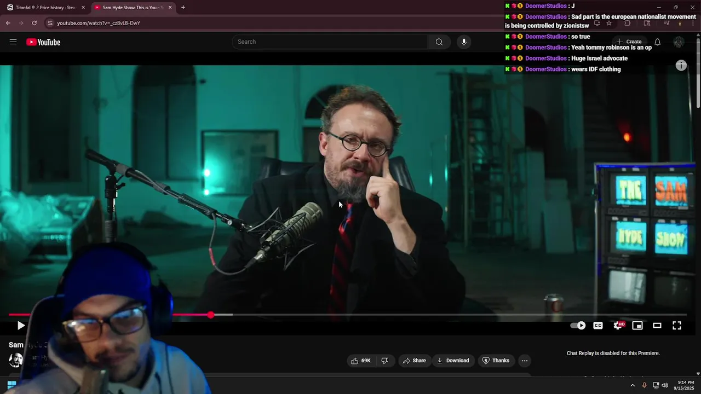701x394 pixels.
Task: Install app icon in address bar
Action: tap(597, 23)
